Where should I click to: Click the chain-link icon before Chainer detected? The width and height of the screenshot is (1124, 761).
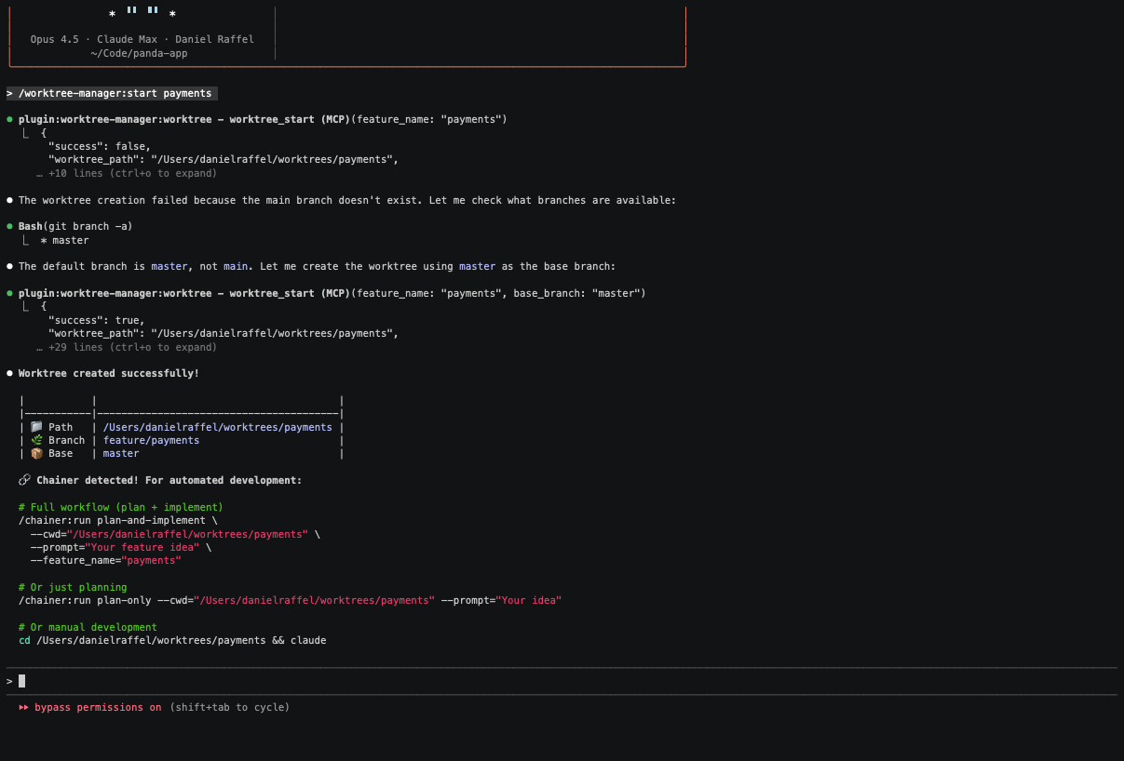click(23, 479)
